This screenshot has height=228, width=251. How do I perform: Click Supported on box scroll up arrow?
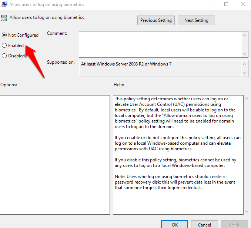point(244,64)
